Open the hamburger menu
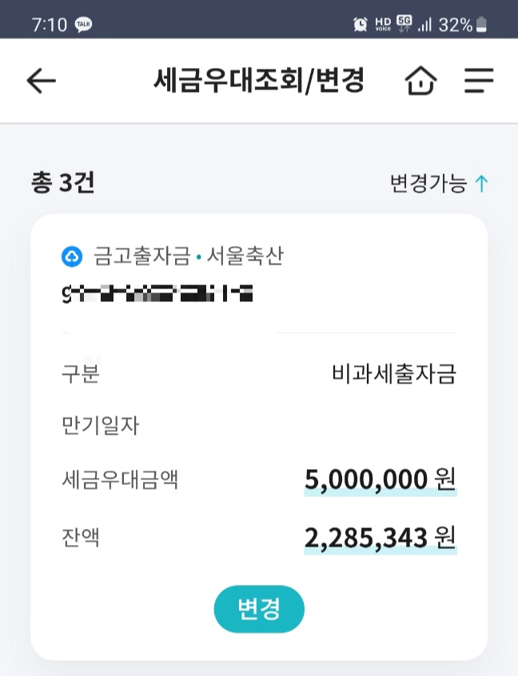 tap(479, 80)
